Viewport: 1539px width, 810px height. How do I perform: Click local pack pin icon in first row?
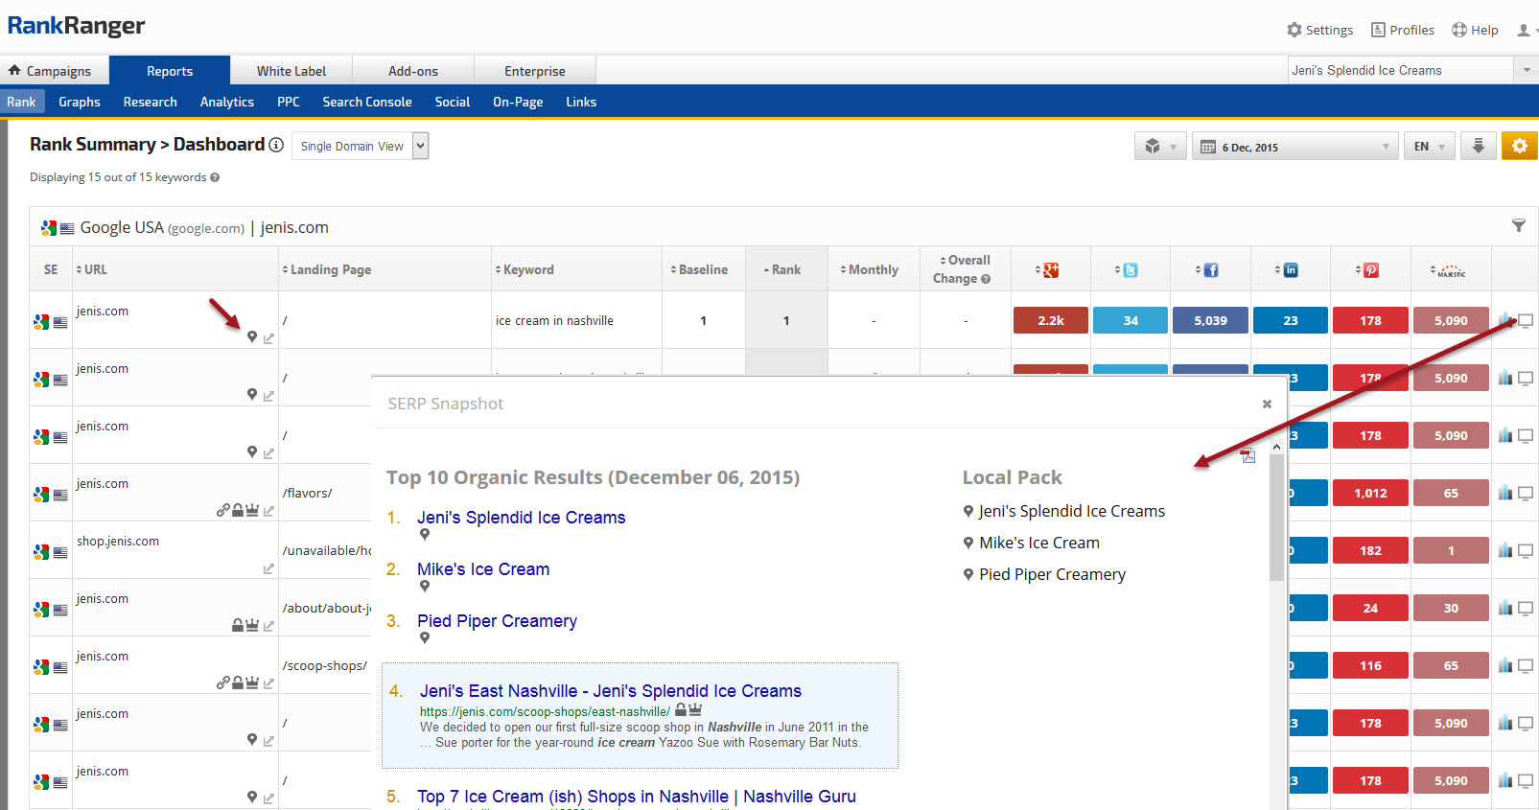pyautogui.click(x=252, y=337)
